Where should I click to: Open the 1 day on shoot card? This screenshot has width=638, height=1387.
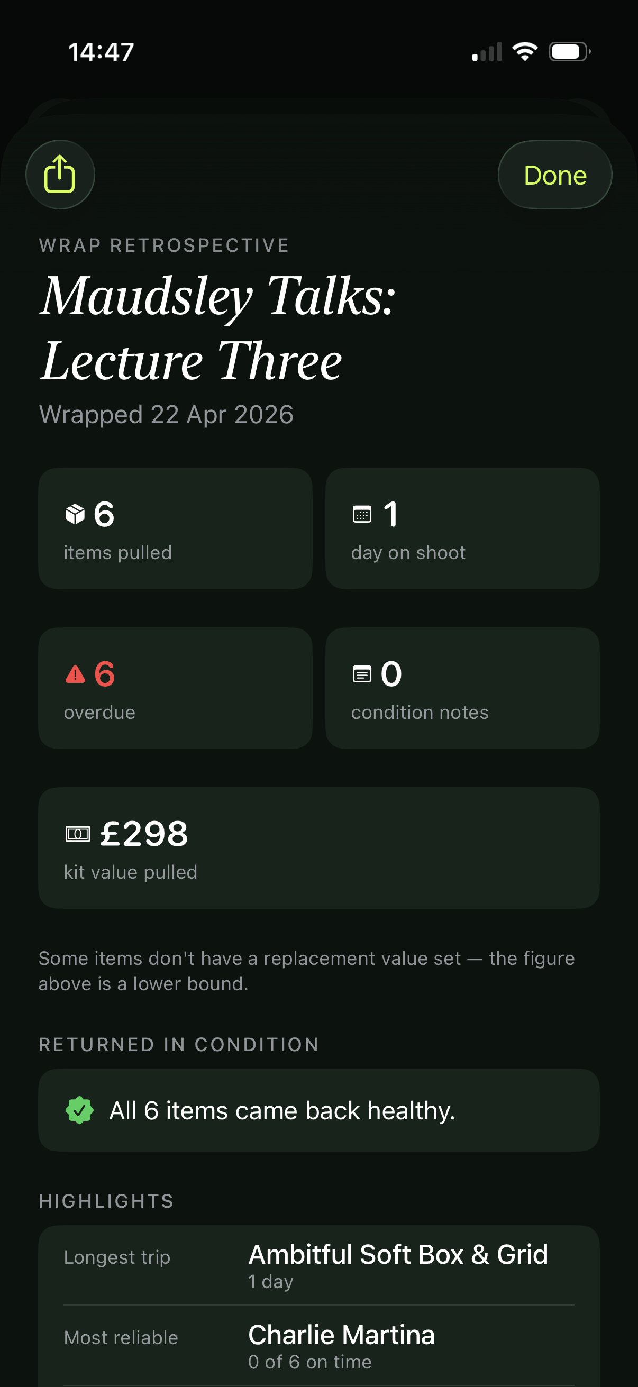point(462,528)
